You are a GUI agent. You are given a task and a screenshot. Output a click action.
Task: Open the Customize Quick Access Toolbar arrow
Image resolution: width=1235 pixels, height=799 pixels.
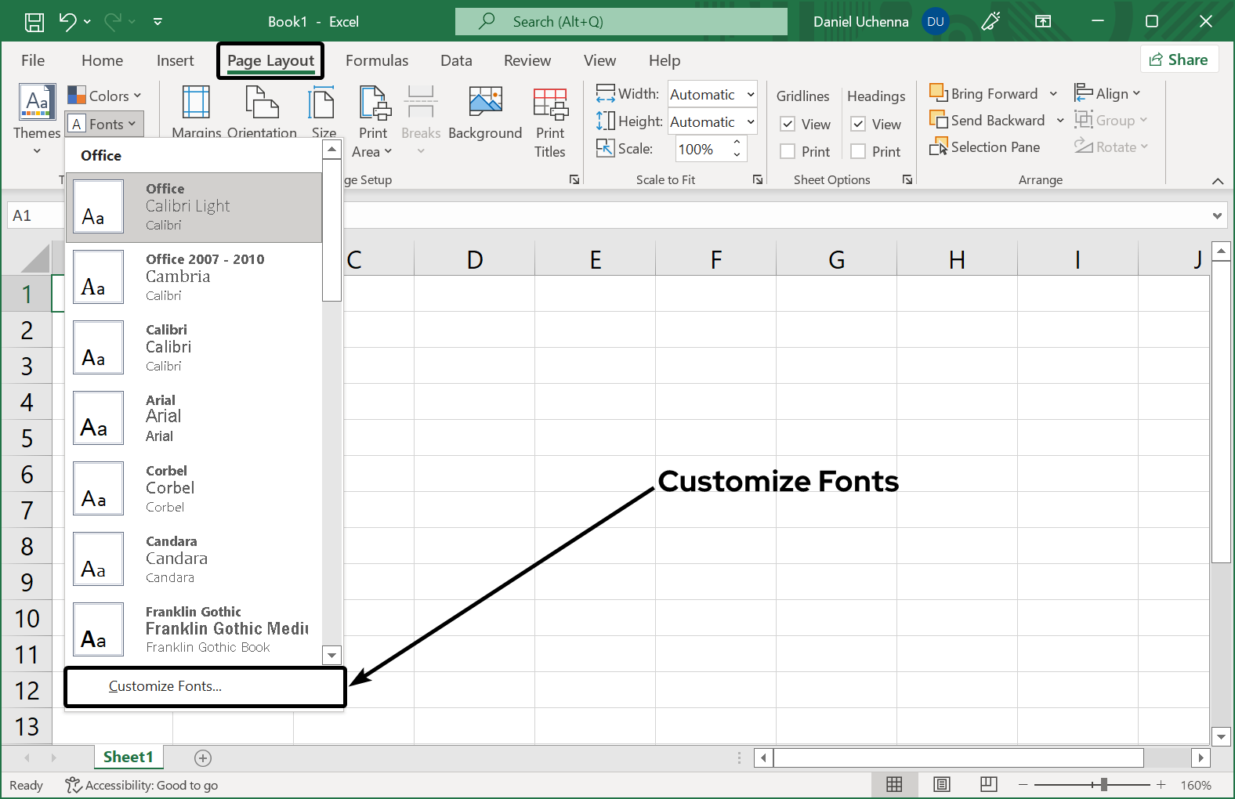[x=158, y=22]
